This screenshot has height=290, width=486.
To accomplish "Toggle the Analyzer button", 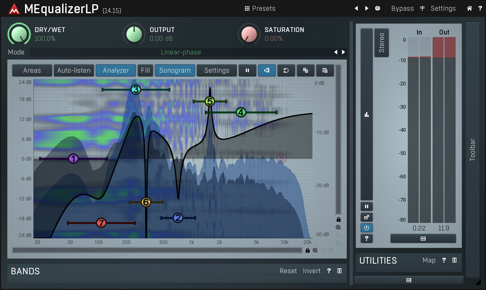I will [116, 70].
